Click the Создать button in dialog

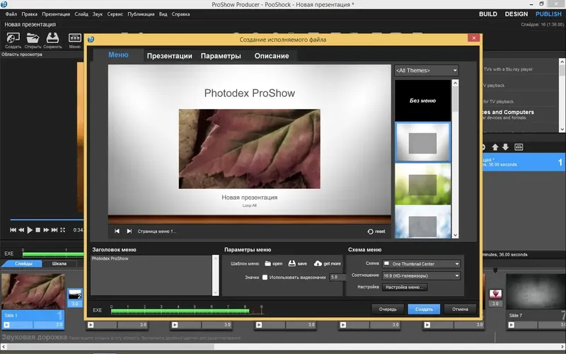[x=424, y=309]
